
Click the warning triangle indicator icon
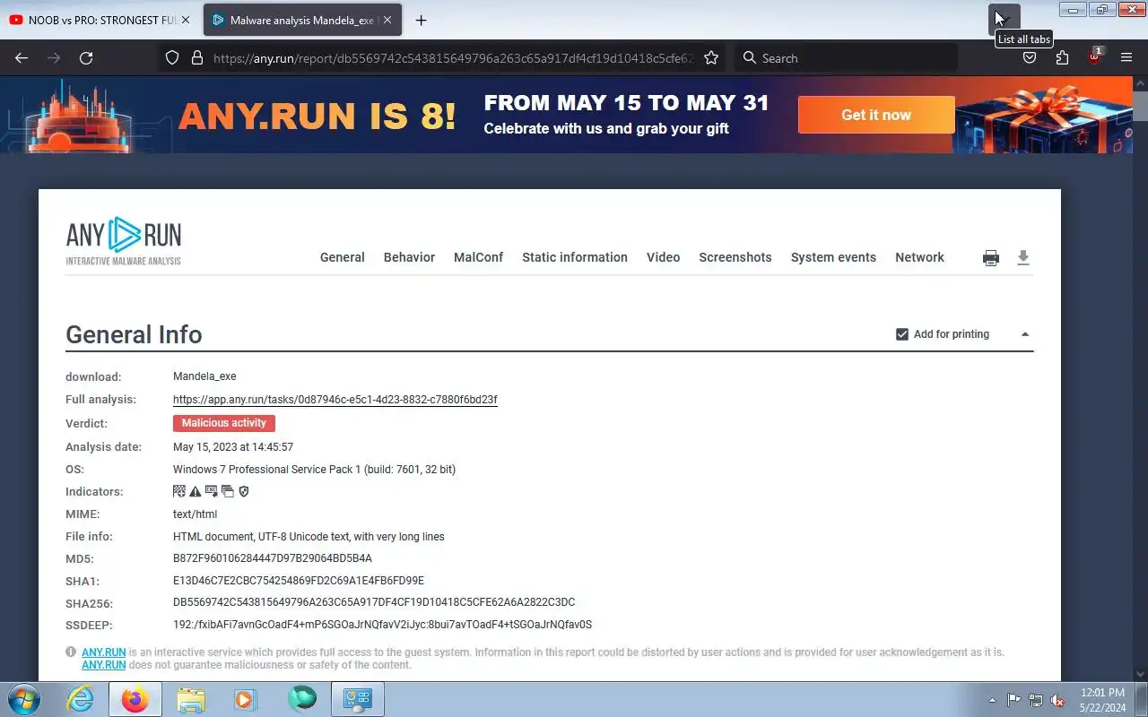[x=196, y=491]
